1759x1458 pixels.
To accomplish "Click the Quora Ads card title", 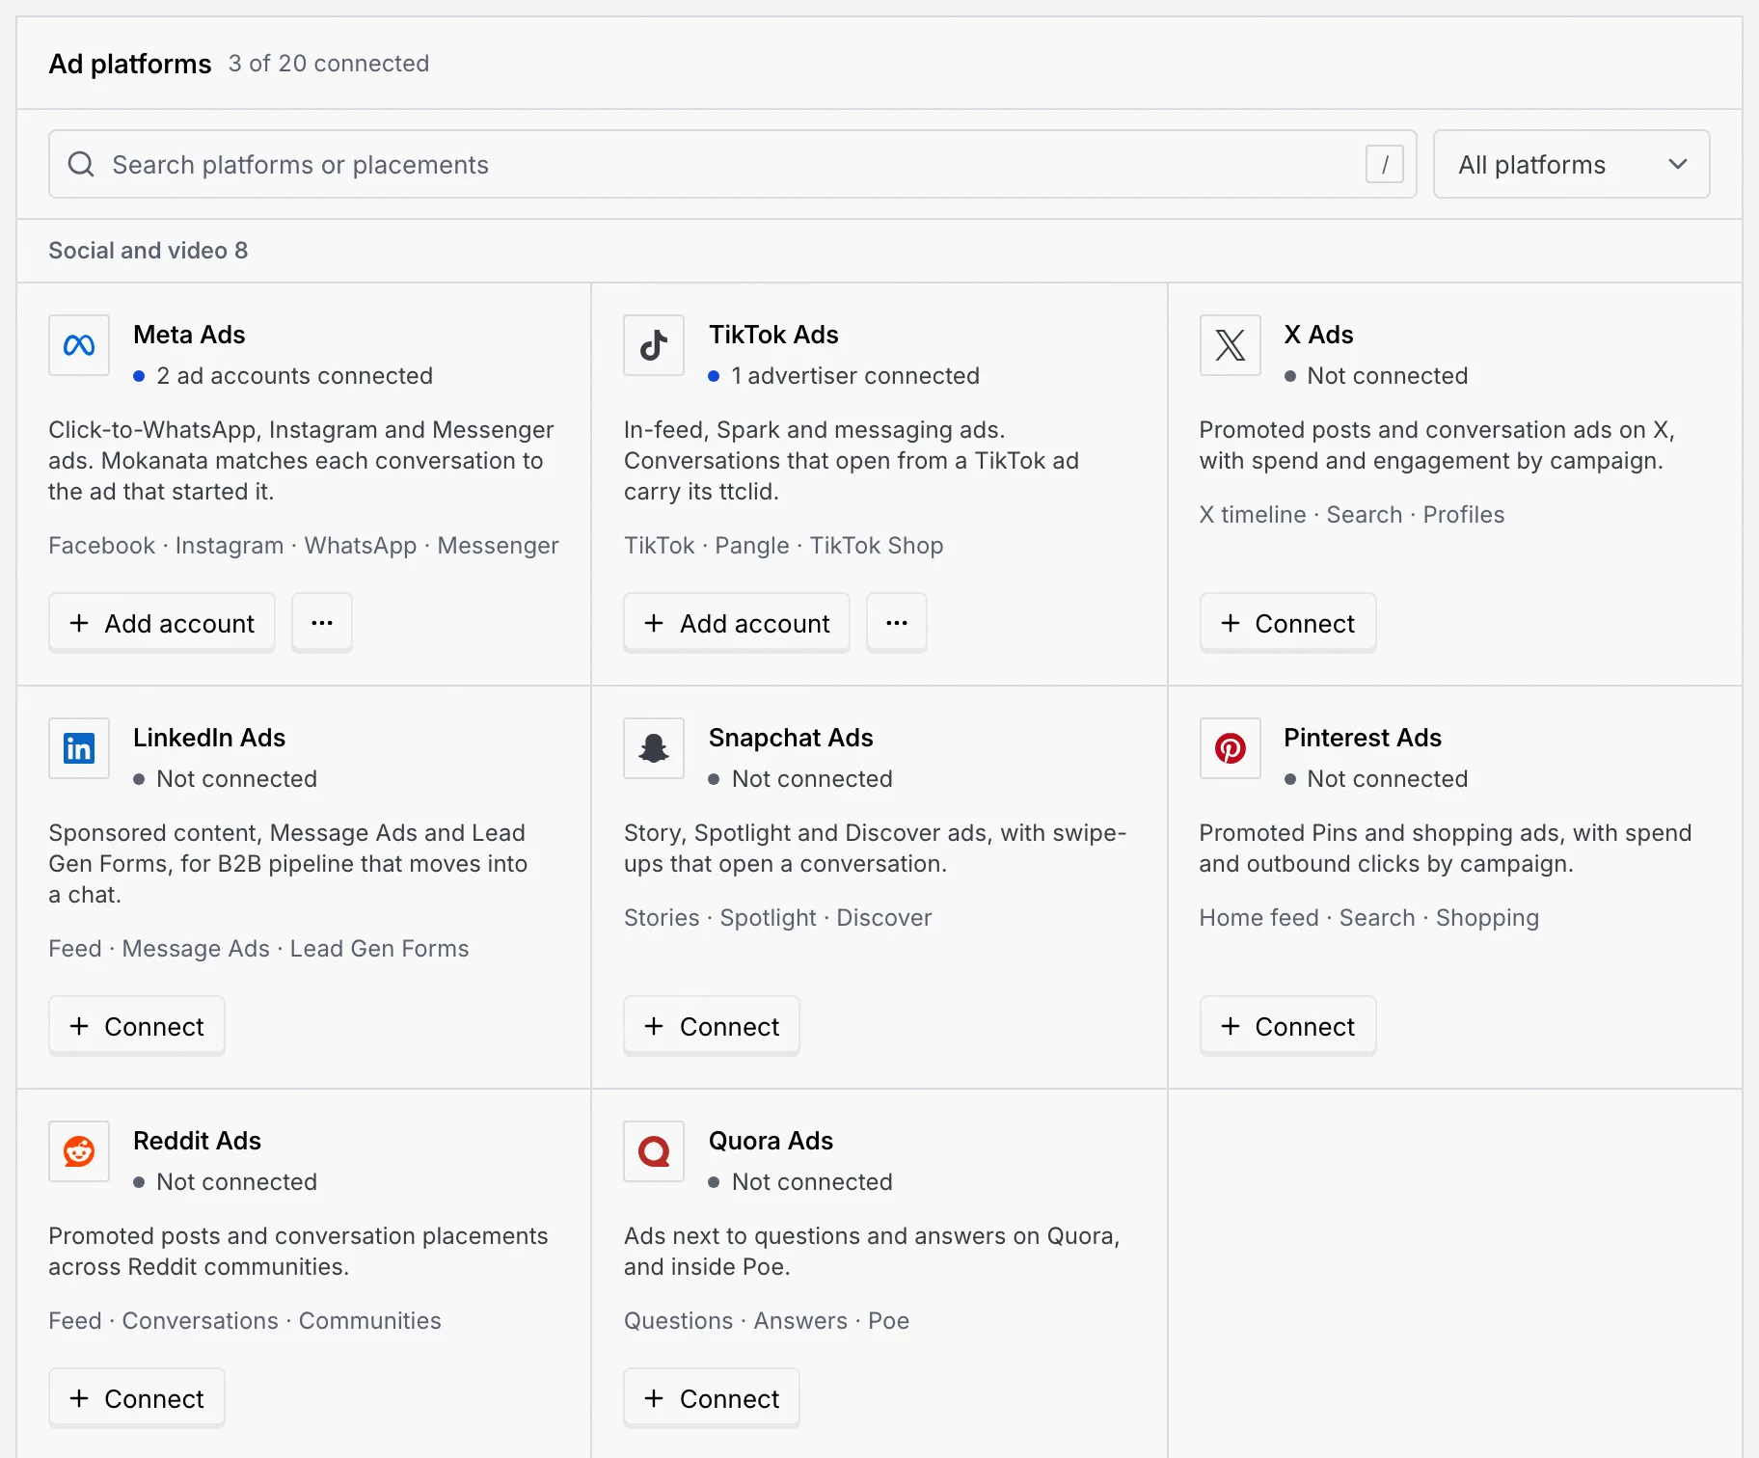I will click(x=771, y=1141).
